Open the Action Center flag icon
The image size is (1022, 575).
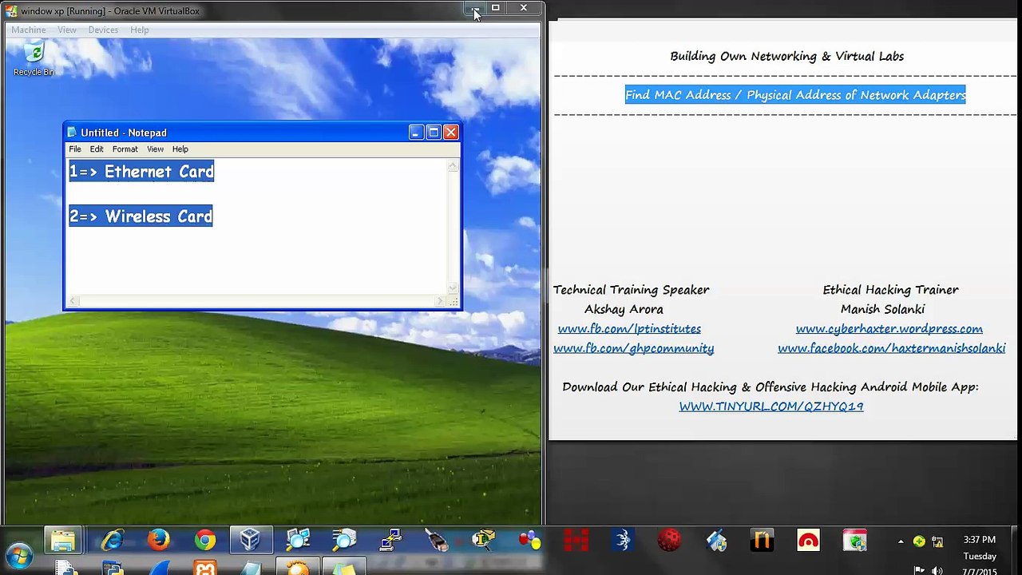(919, 570)
